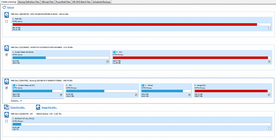
Task: Click the Refresh link
Action: click(x=11, y=8)
